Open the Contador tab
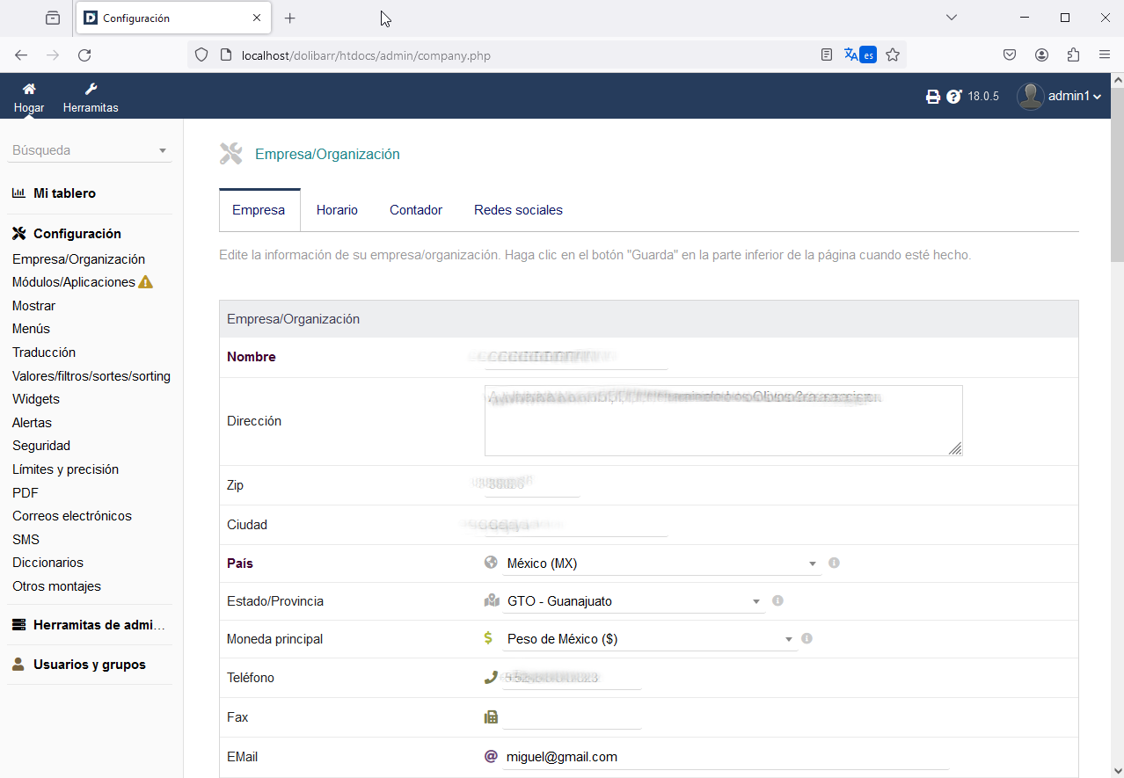Screen dimensions: 1124x778 click(416, 210)
